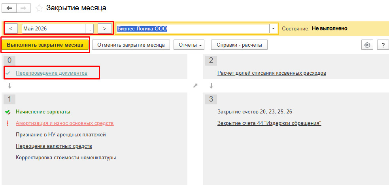Open Амортизация и износ основных средств
Screen dimensions: 389x185
[65, 123]
